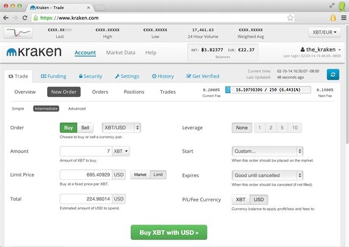Switch to the Advanced order form

(x=77, y=108)
